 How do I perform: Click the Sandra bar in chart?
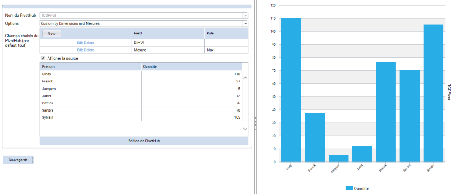coord(410,116)
